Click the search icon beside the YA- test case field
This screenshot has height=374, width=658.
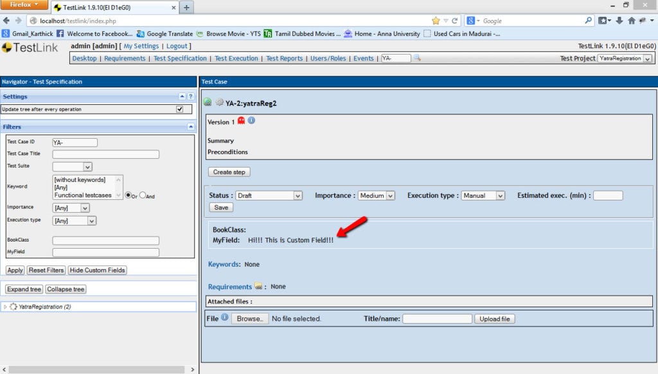click(417, 58)
